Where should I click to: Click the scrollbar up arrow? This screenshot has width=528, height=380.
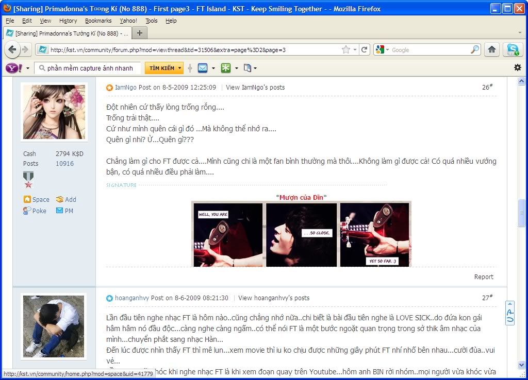521,81
